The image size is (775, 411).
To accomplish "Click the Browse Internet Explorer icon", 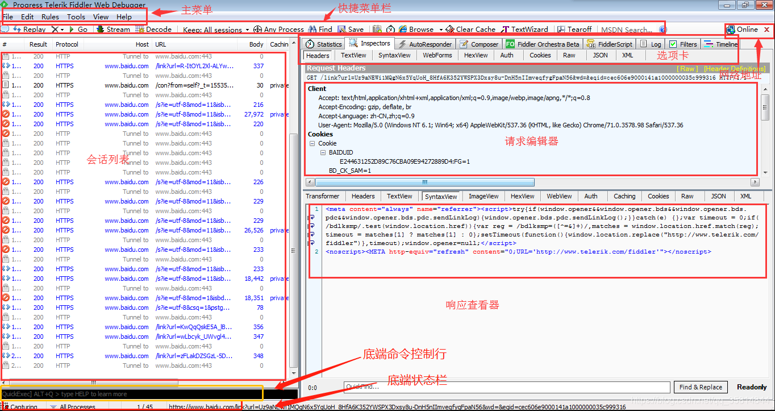I will click(x=403, y=29).
